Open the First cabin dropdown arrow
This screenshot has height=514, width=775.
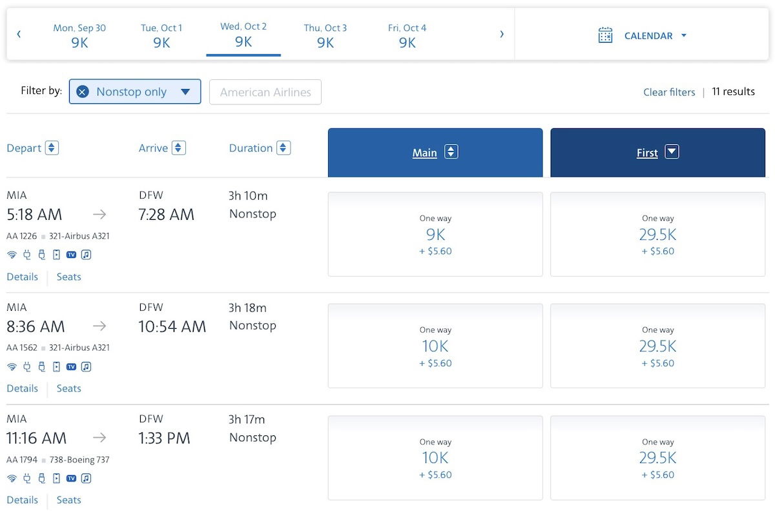coord(672,152)
